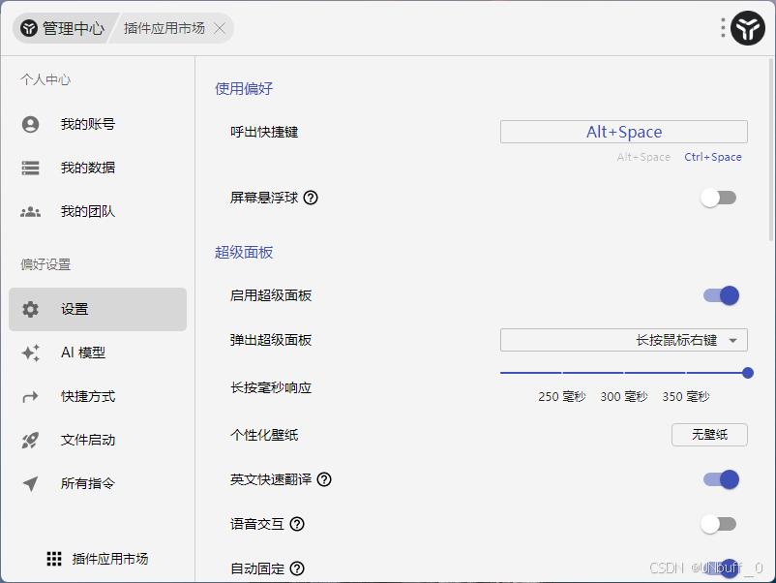Image resolution: width=776 pixels, height=583 pixels.
Task: Click the 我的团队 people icon
Action: point(30,212)
